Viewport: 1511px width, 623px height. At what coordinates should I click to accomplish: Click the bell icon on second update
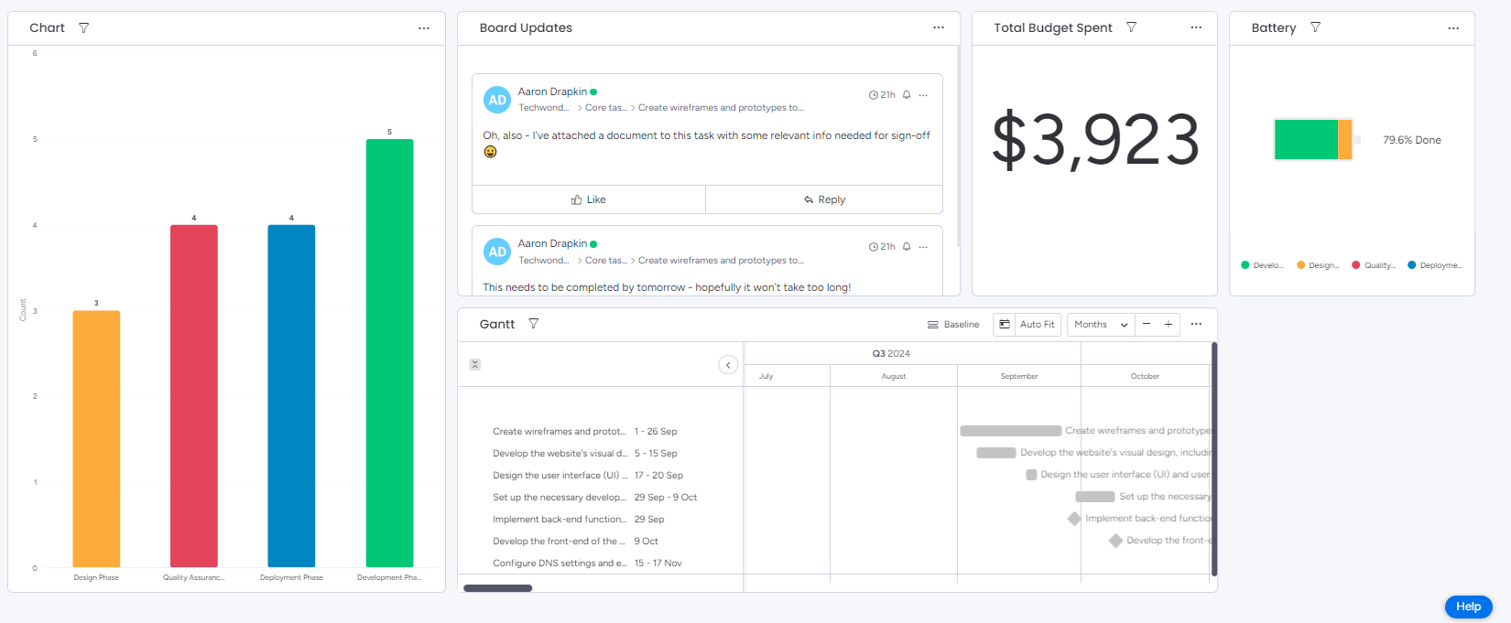click(x=907, y=247)
